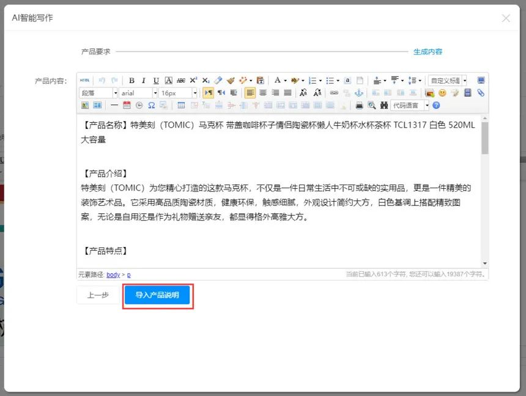Toggle right-to-left text direction

point(221,93)
